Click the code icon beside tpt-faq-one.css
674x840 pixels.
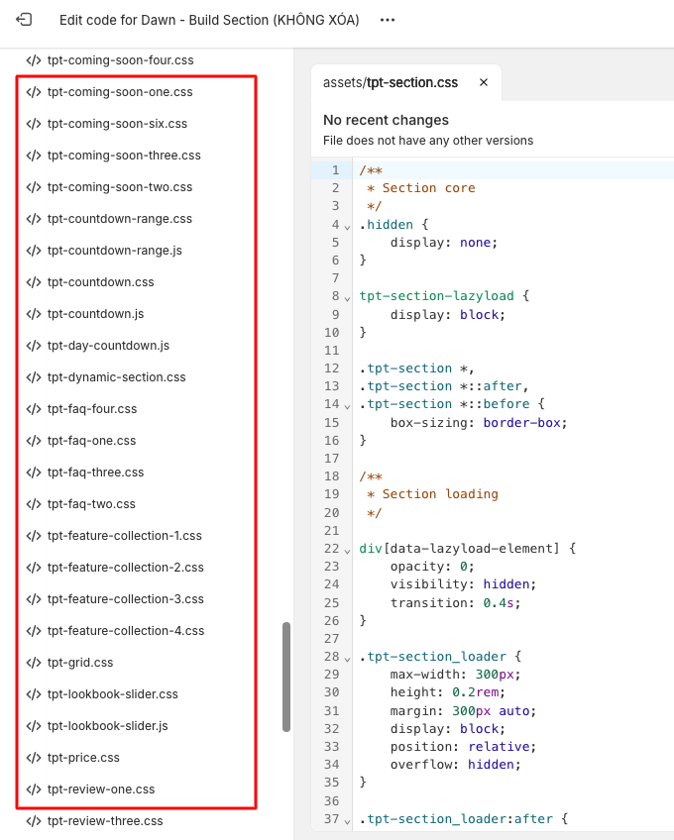coord(34,441)
